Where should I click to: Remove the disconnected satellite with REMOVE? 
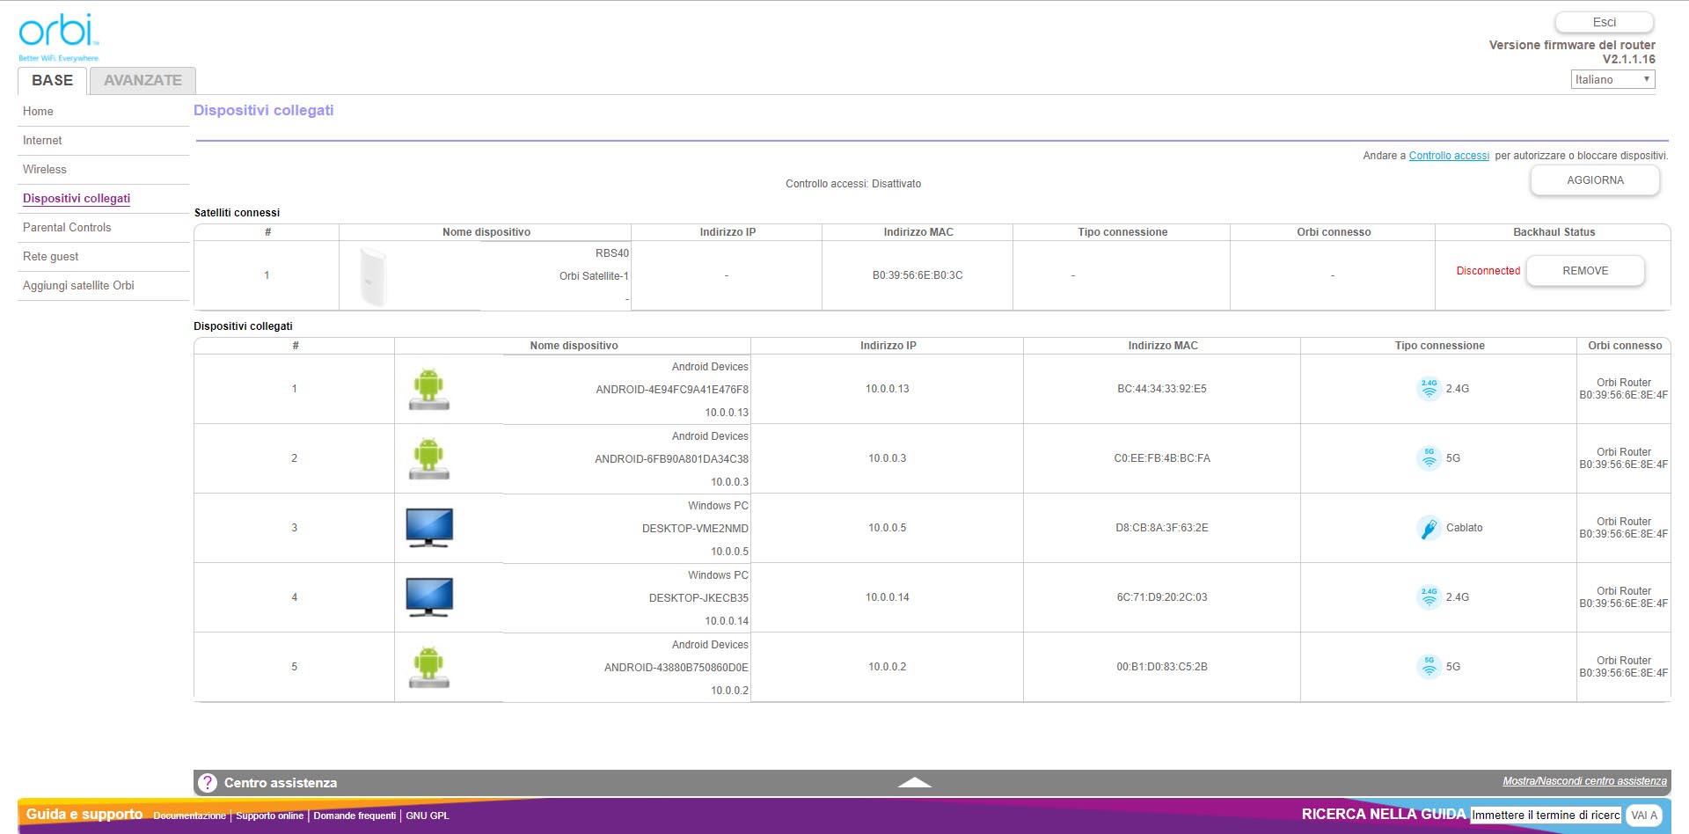[x=1584, y=271]
